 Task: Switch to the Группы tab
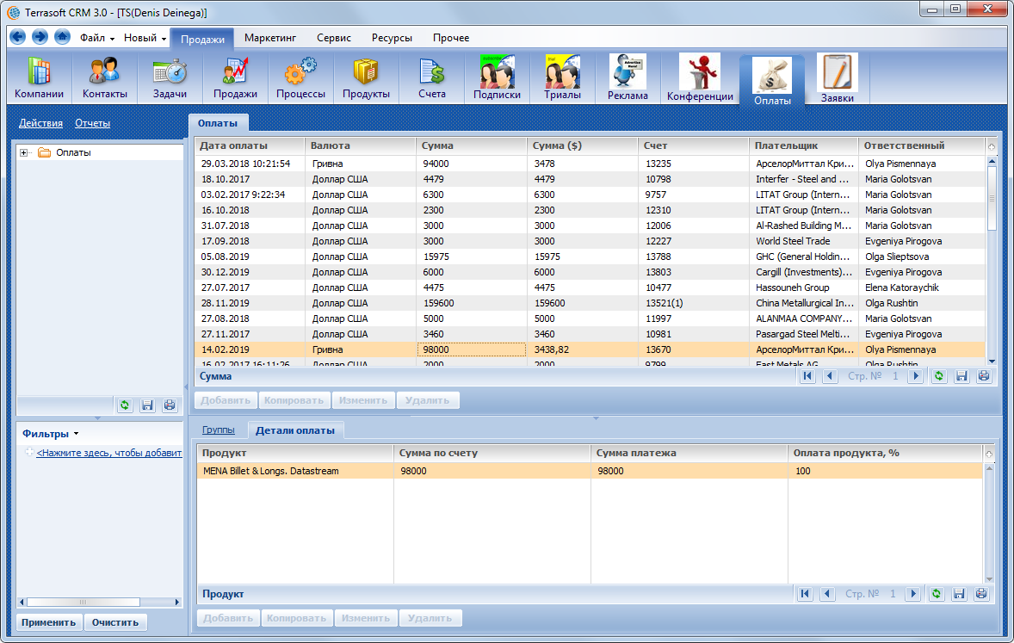coord(218,430)
